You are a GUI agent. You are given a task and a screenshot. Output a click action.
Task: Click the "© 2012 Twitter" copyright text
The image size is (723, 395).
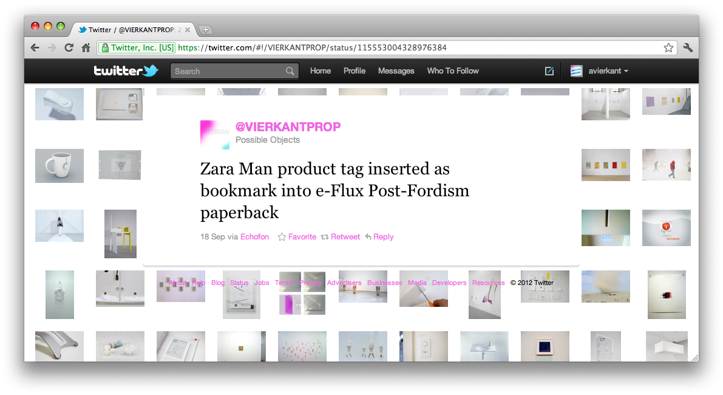click(x=532, y=283)
